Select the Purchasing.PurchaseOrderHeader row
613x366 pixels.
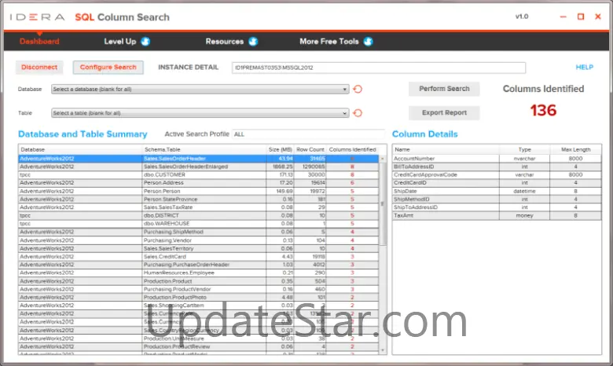199,265
